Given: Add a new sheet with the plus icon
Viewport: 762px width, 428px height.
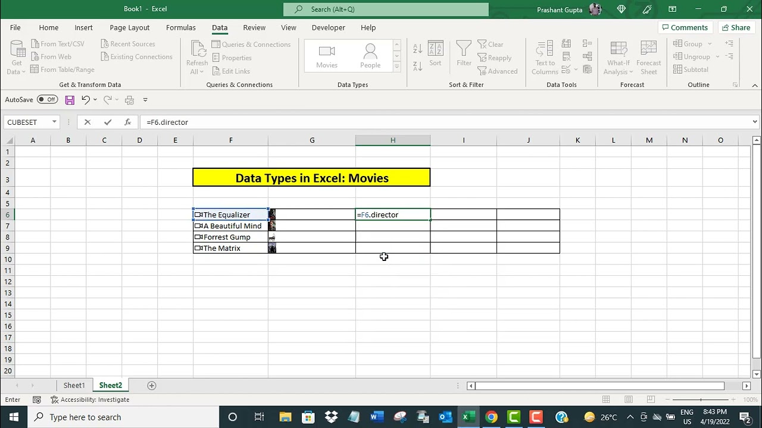Looking at the screenshot, I should point(151,385).
